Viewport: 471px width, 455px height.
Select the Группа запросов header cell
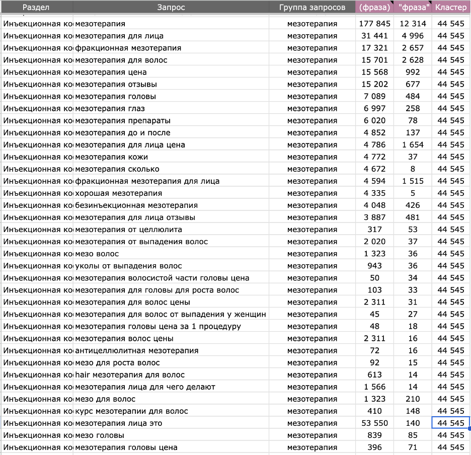pyautogui.click(x=312, y=7)
